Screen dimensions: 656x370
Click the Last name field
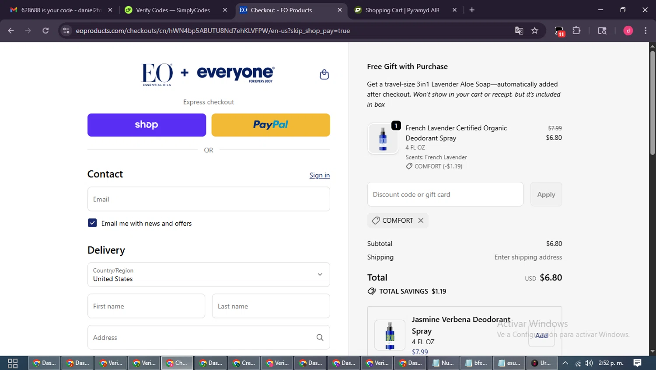tap(271, 306)
